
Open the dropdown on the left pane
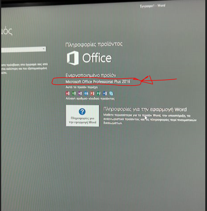coord(44,49)
